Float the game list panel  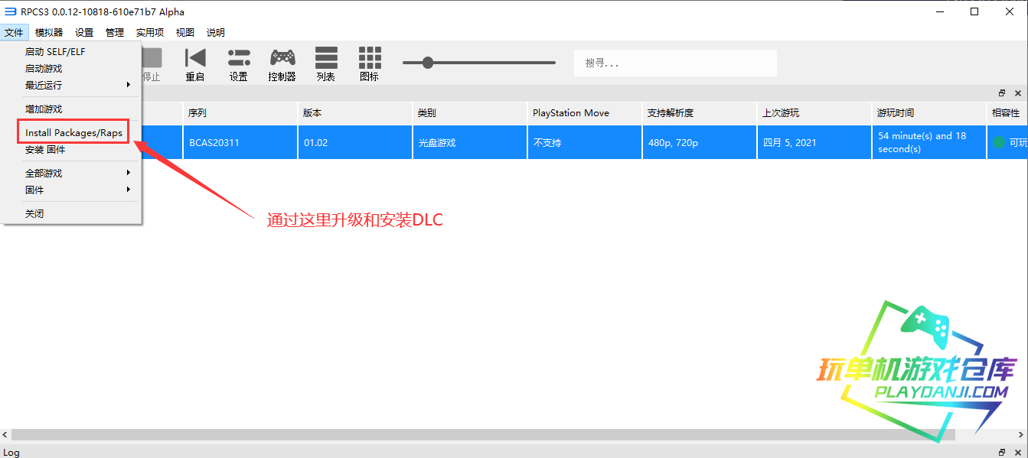[x=1002, y=93]
